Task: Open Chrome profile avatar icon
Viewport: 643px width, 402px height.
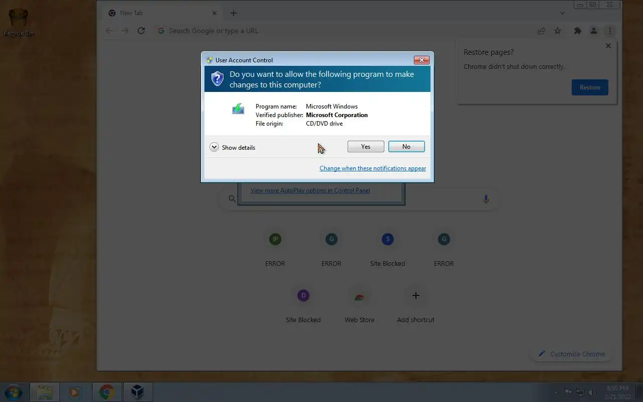Action: click(x=594, y=31)
